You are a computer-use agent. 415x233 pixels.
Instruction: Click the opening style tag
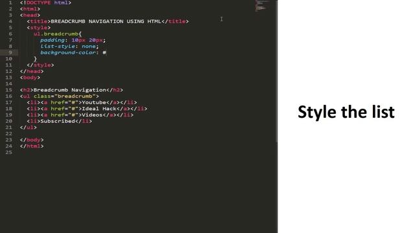coord(39,27)
